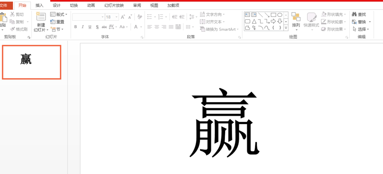Click the numbered list icon
The image size is (383, 174).
coord(160,17)
